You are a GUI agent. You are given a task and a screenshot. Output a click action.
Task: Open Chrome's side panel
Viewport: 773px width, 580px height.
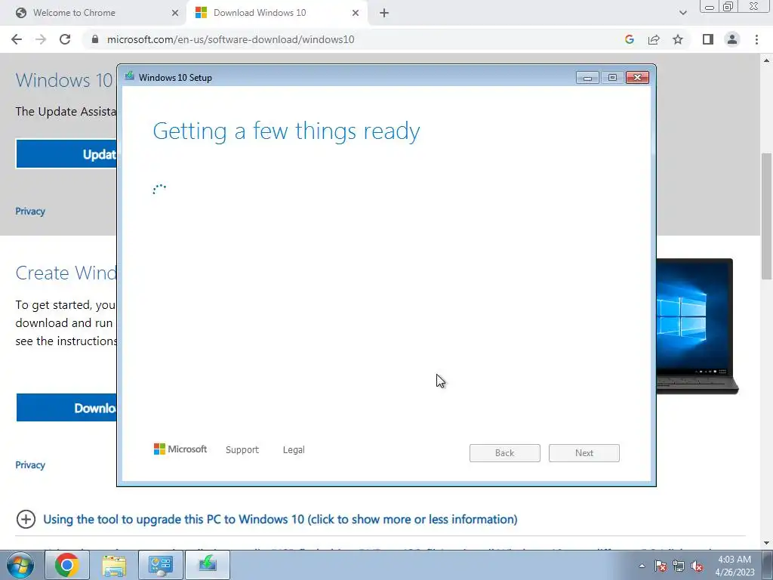coord(708,39)
